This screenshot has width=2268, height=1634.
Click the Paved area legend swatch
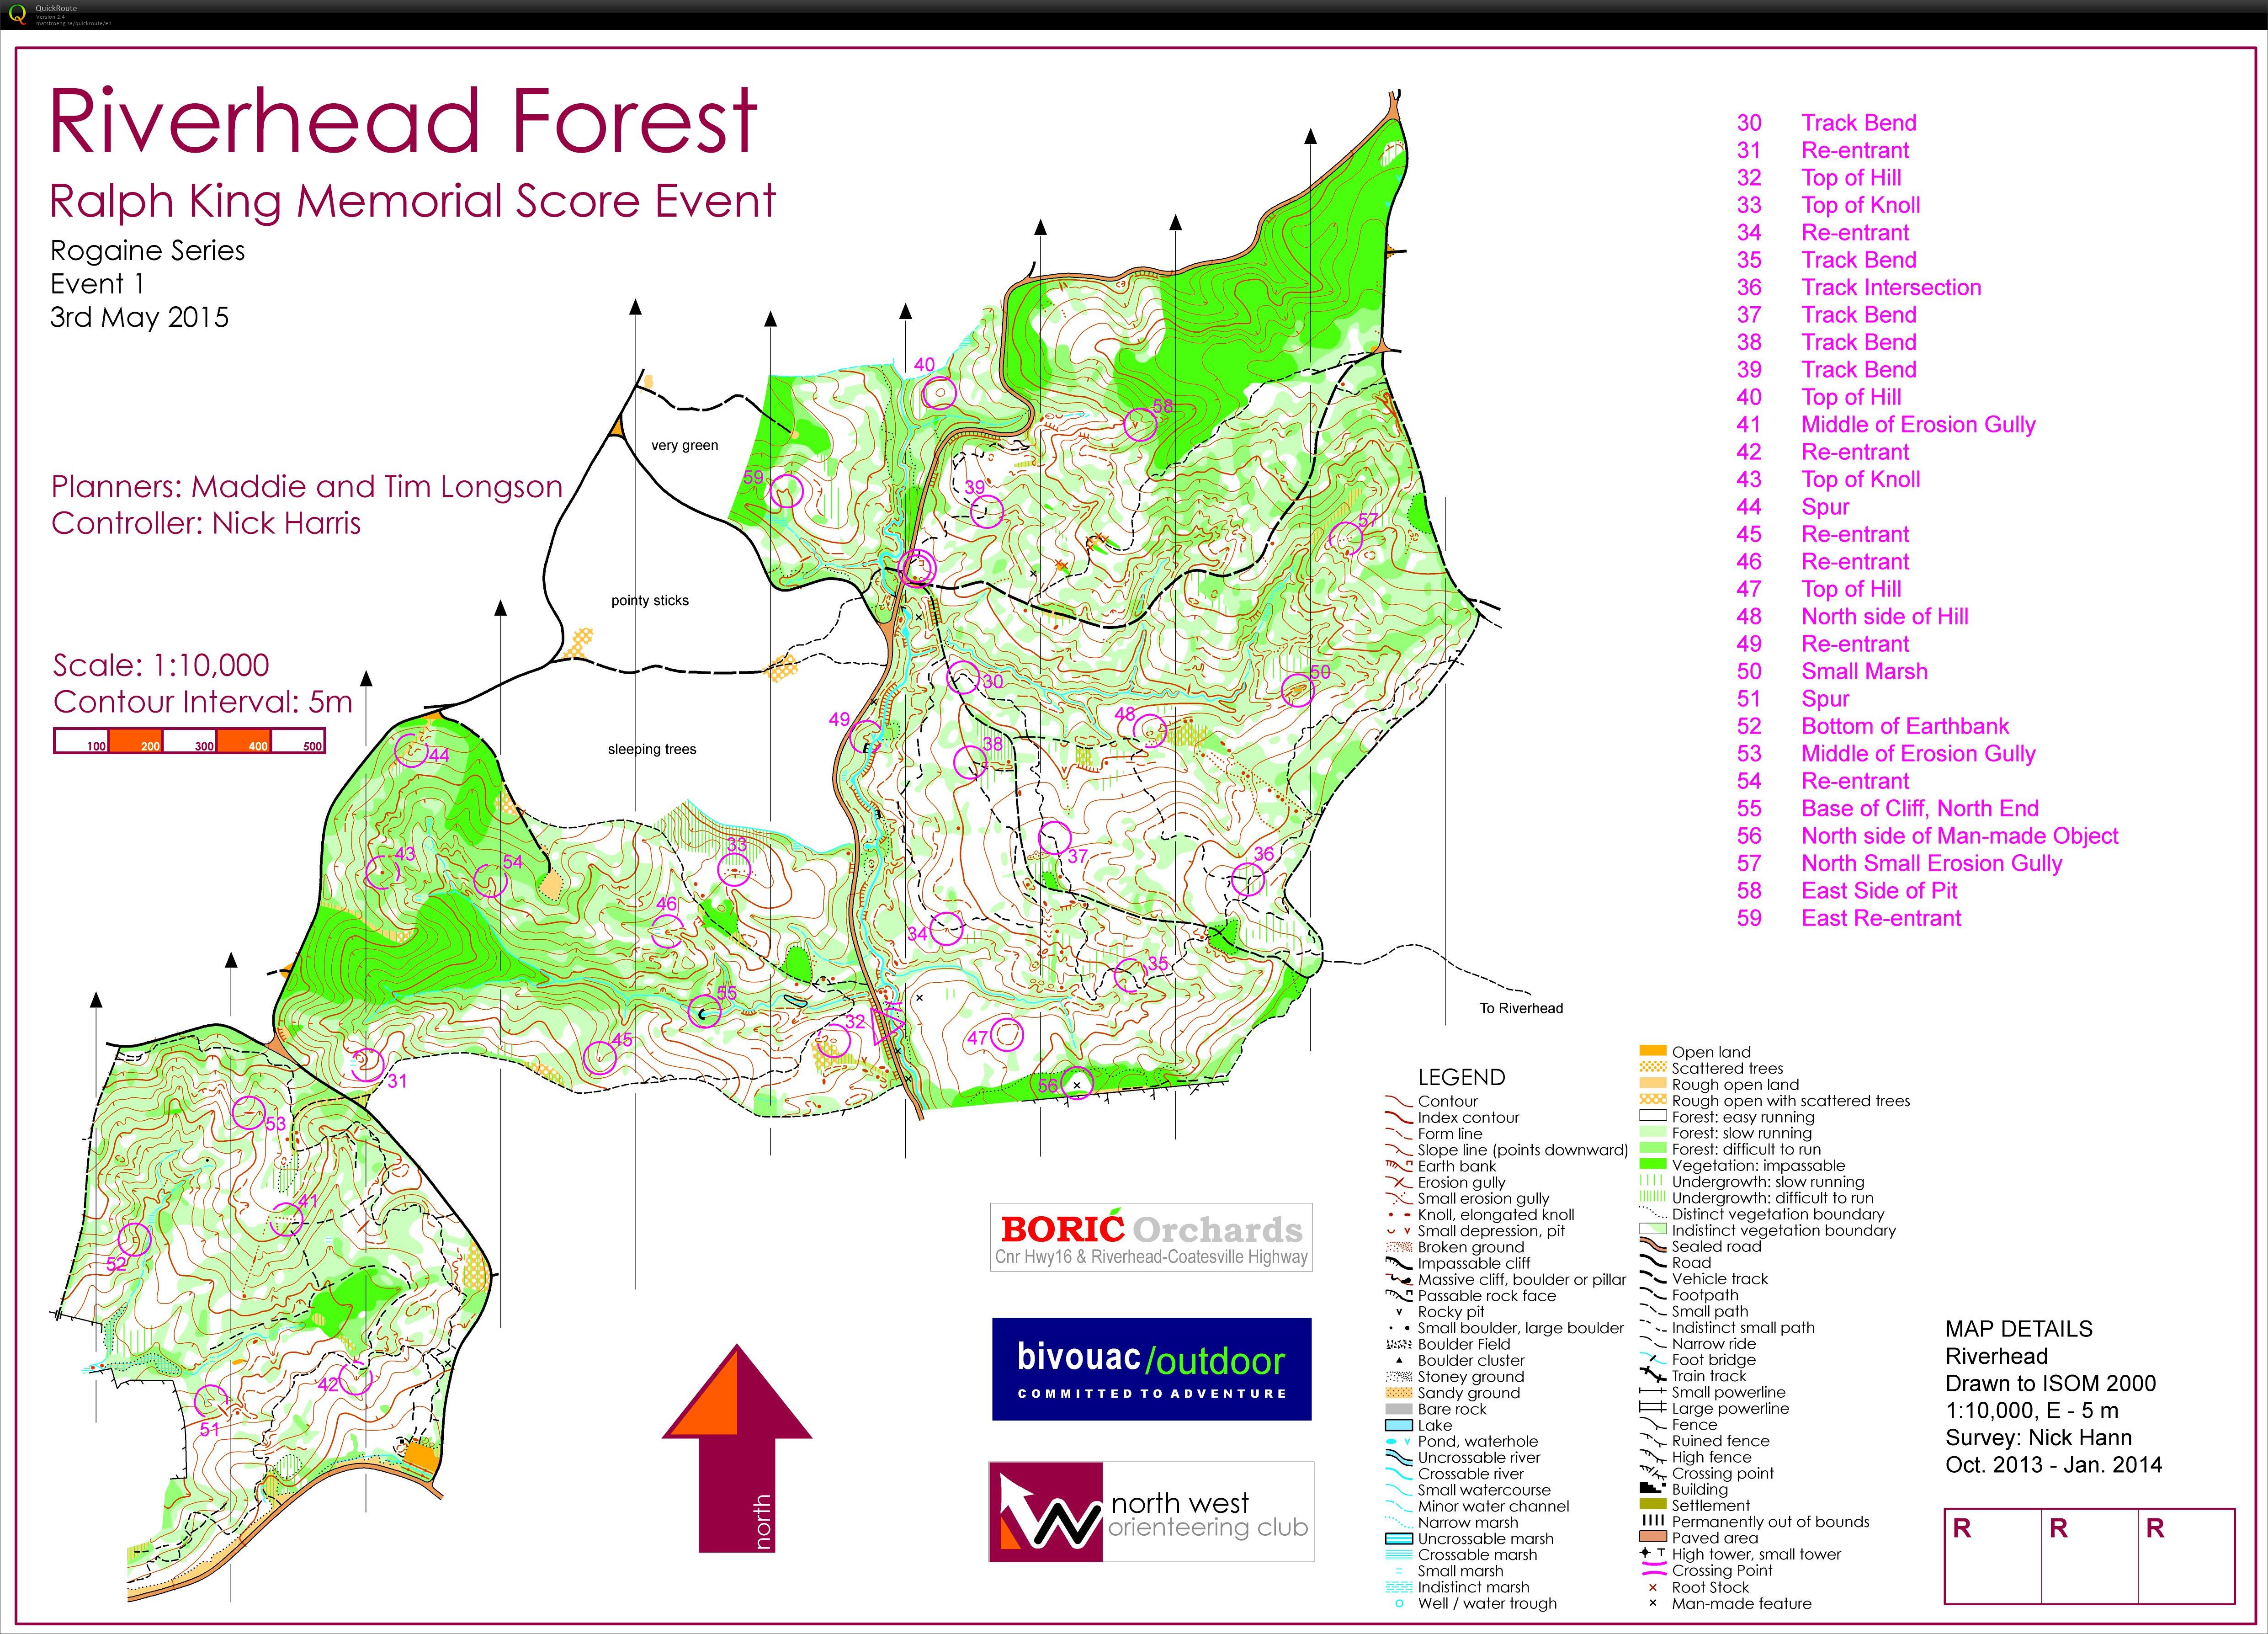(1653, 1537)
